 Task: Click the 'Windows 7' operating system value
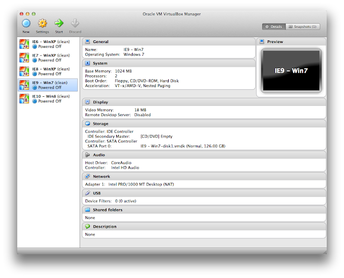click(134, 54)
